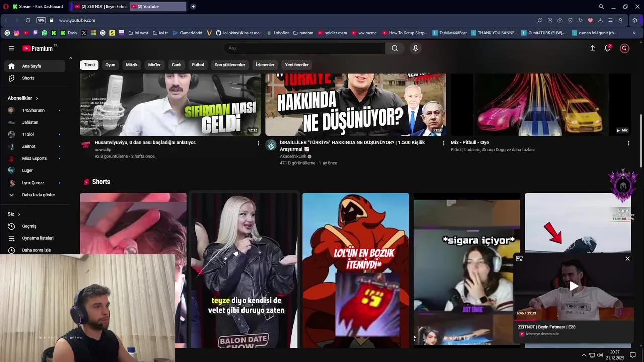Play the ZEITNOT video in miniplayer
Screen dimensions: 644x362
tap(574, 286)
